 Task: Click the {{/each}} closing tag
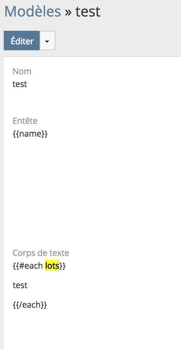(x=30, y=305)
